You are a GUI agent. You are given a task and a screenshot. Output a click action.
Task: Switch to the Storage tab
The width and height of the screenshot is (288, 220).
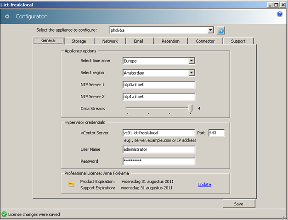coord(79,41)
